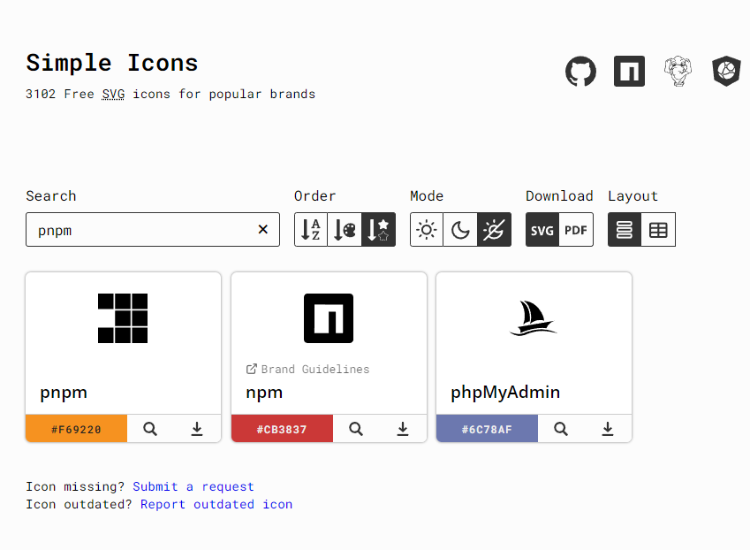Select compact grid layout
Image resolution: width=750 pixels, height=550 pixels.
658,230
